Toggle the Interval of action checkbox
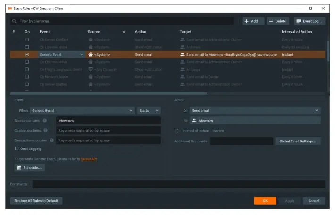This screenshot has height=215, width=335. (176, 131)
